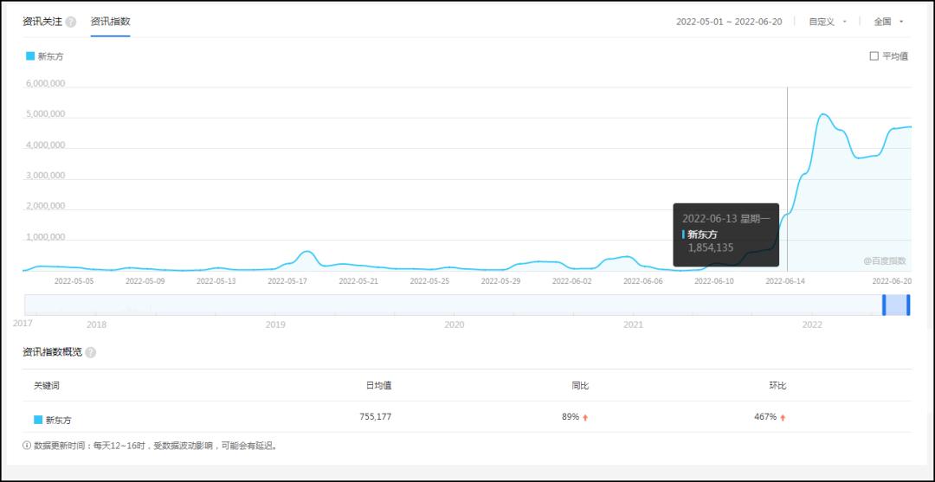Click info icon before 数据更新时间 note
This screenshot has height=482, width=935.
coord(27,445)
